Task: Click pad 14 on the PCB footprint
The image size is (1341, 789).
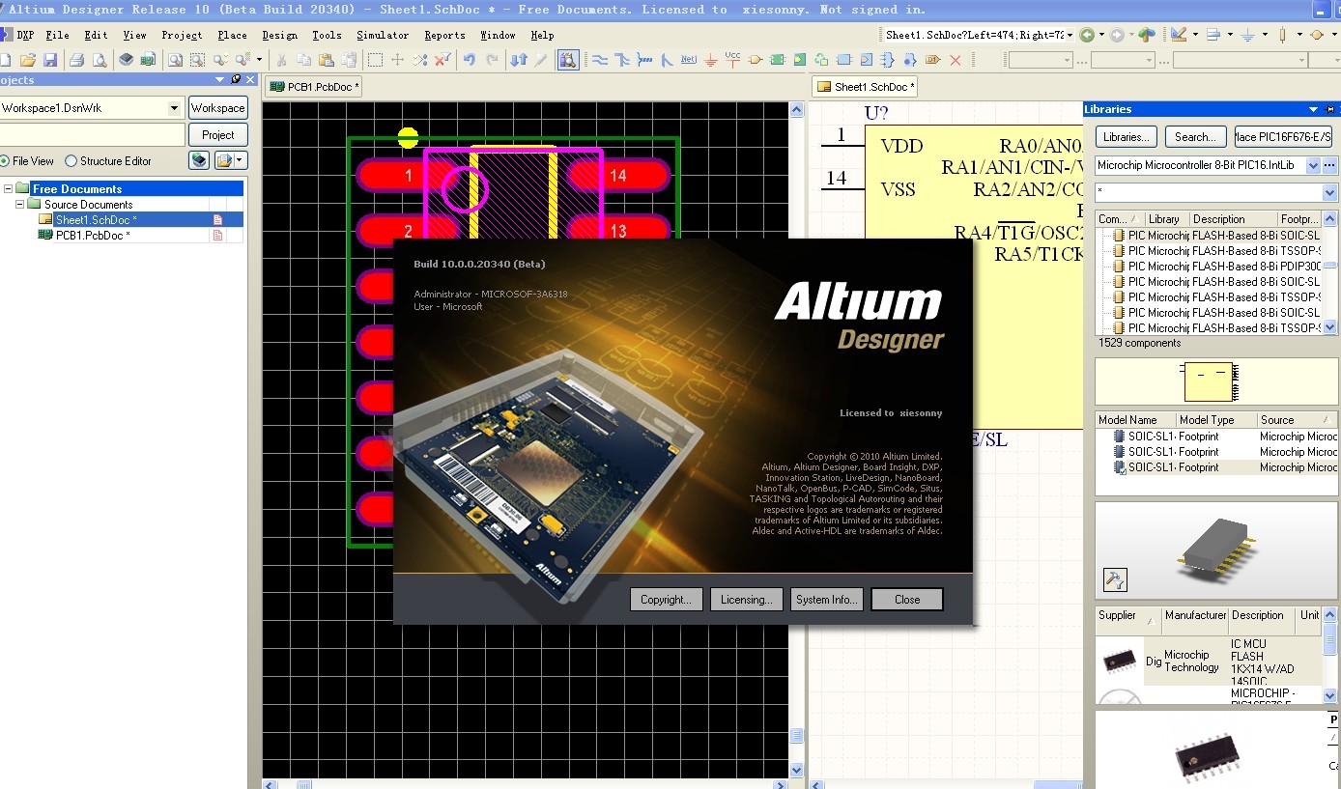Action: pos(617,175)
